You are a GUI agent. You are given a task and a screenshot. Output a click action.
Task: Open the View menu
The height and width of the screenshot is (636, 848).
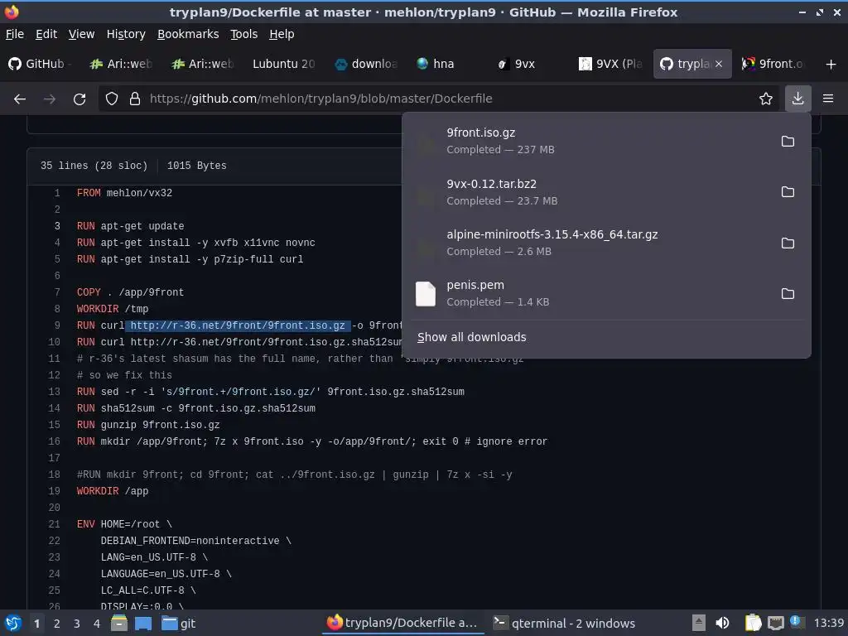81,34
